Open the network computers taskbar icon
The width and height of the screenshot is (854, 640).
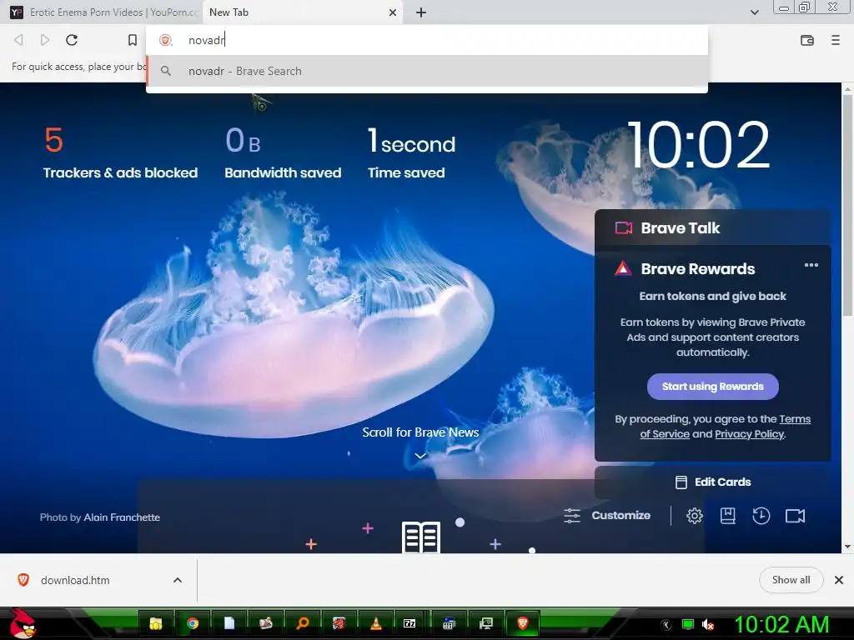click(486, 623)
